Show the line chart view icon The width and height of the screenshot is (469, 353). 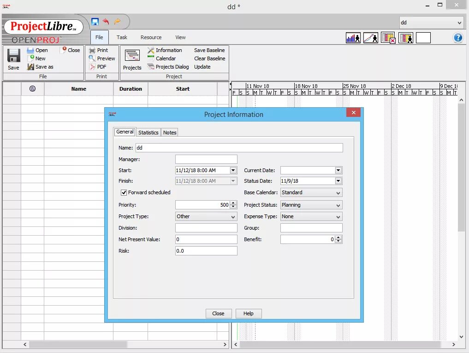click(x=371, y=38)
